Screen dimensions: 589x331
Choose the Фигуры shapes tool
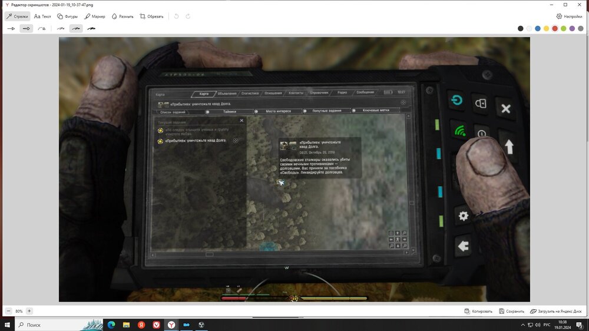click(x=67, y=16)
